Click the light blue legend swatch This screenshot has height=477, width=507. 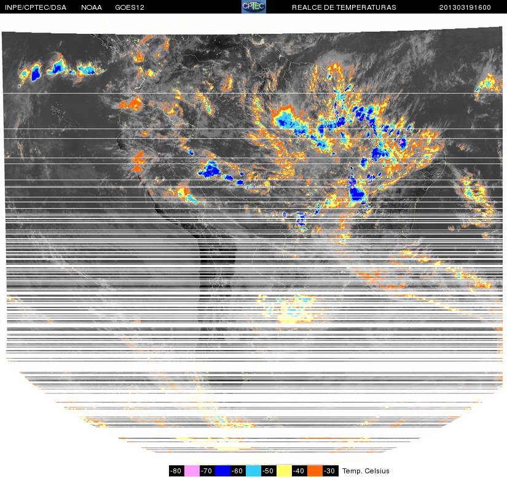click(253, 471)
